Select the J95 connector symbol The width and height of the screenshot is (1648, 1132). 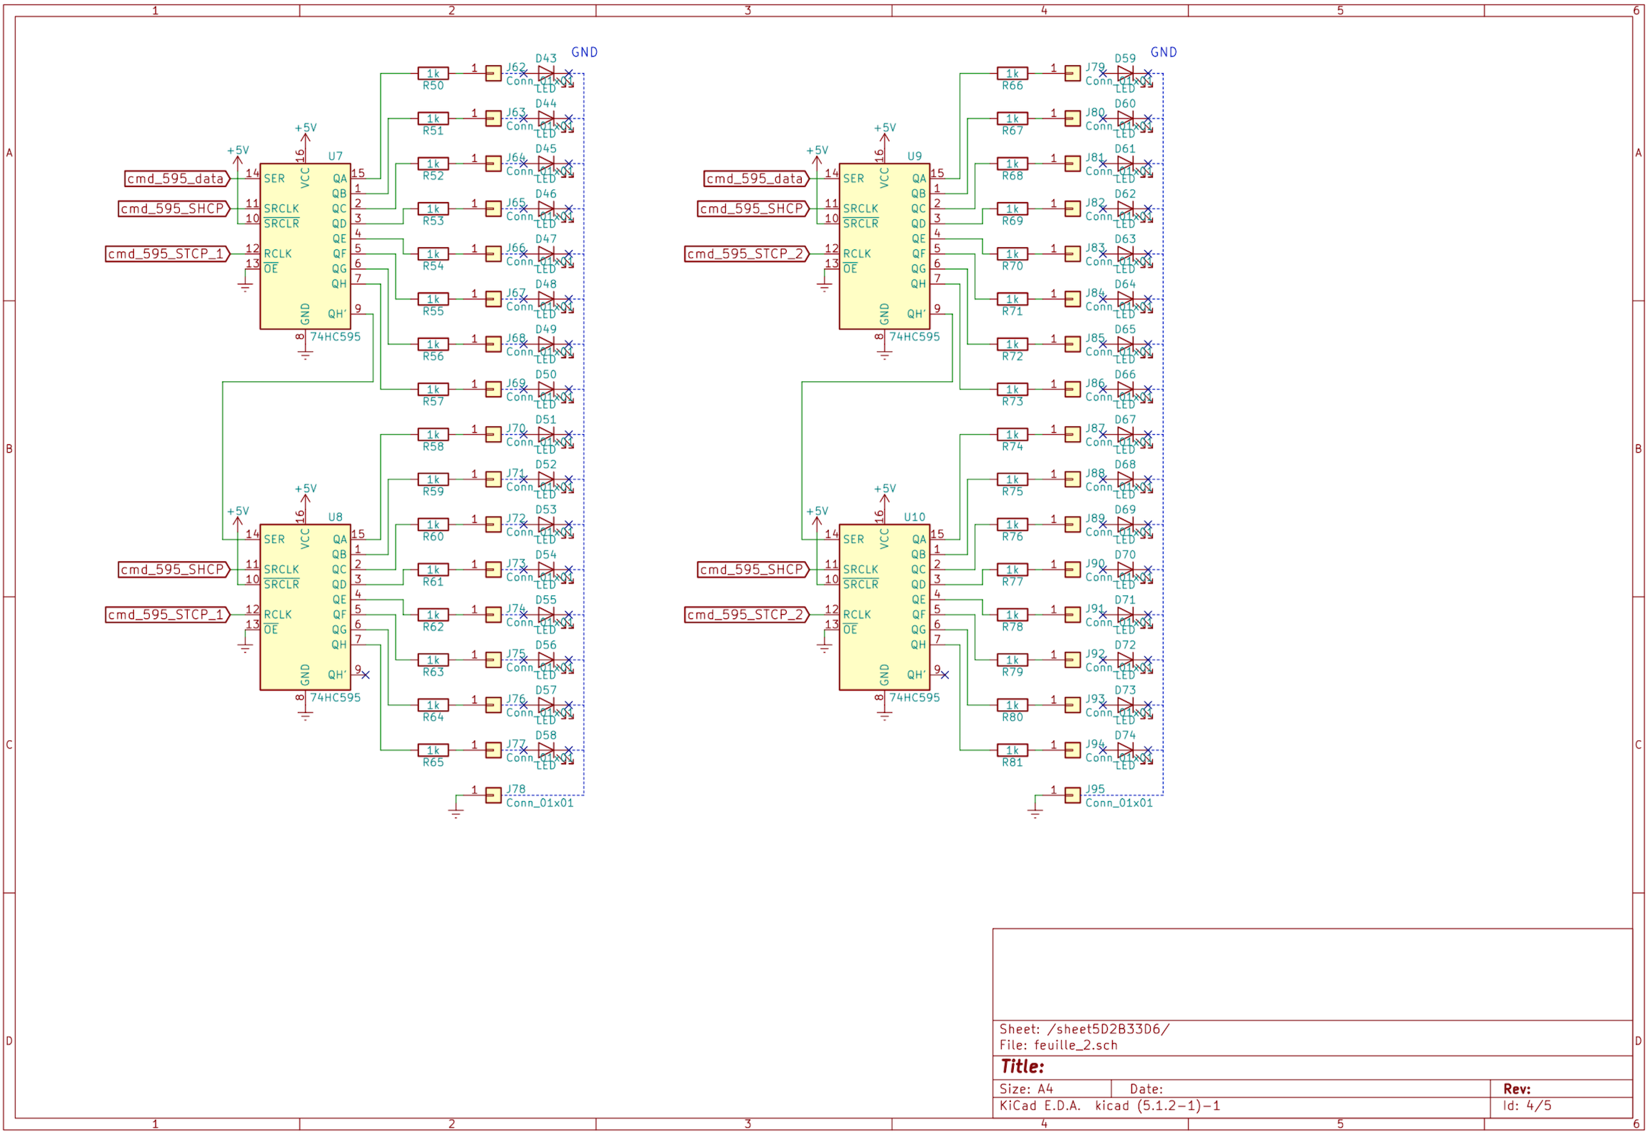[x=1072, y=795]
